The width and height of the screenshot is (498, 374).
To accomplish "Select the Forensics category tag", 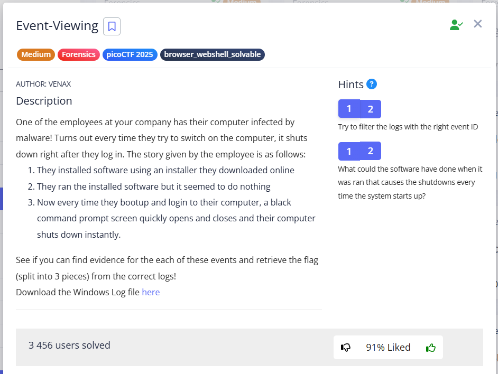I will click(x=79, y=54).
